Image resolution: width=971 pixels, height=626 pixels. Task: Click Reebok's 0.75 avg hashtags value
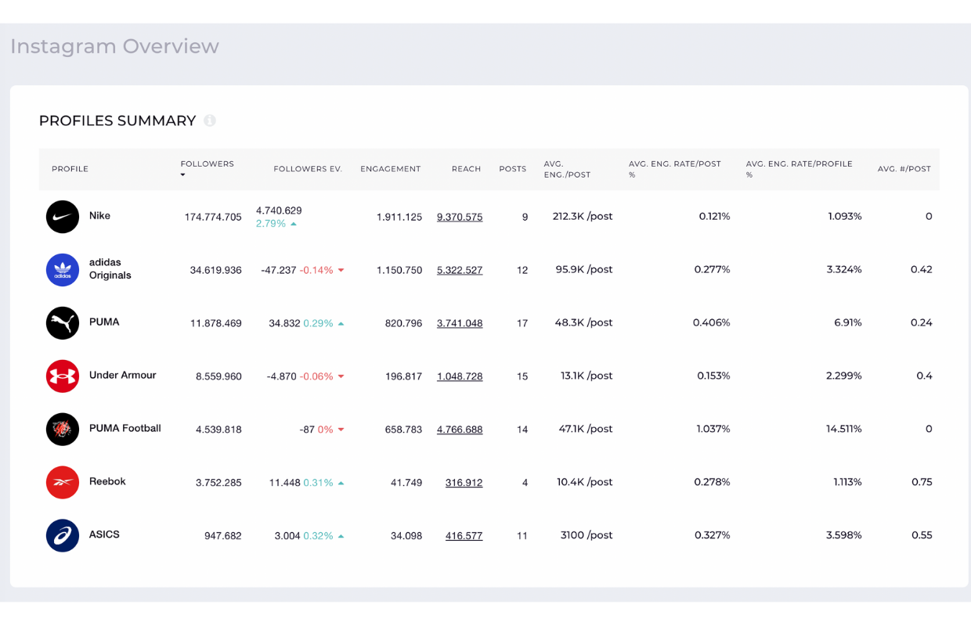coord(922,482)
